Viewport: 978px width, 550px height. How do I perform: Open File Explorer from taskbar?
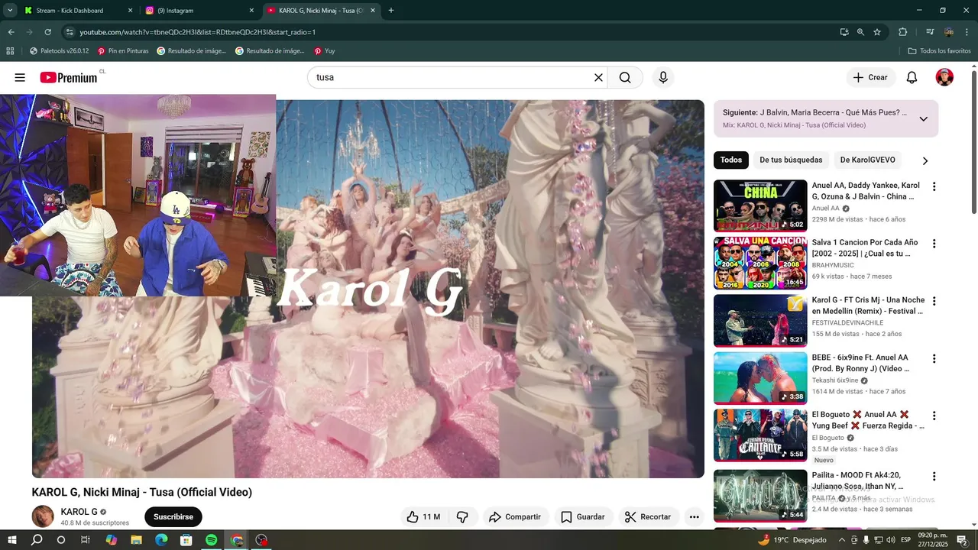[x=136, y=540]
